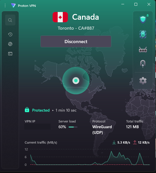Click the 'VPN IP' label
The height and width of the screenshot is (173, 156).
point(30,121)
